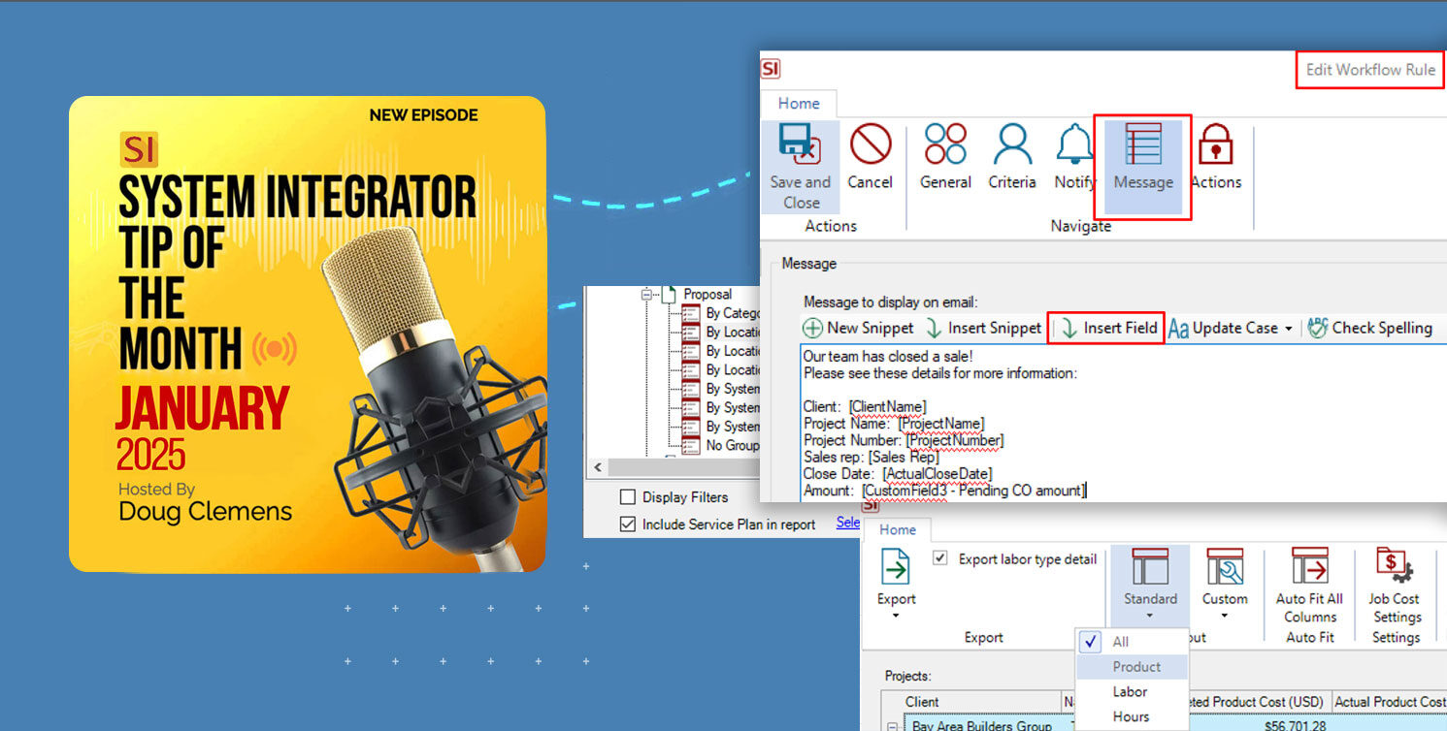Enable the Display Filters checkbox
Image resolution: width=1447 pixels, height=731 pixels.
pyautogui.click(x=628, y=496)
